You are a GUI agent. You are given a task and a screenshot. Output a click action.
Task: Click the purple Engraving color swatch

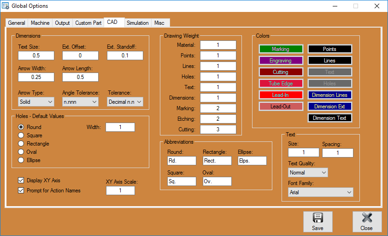[281, 61]
